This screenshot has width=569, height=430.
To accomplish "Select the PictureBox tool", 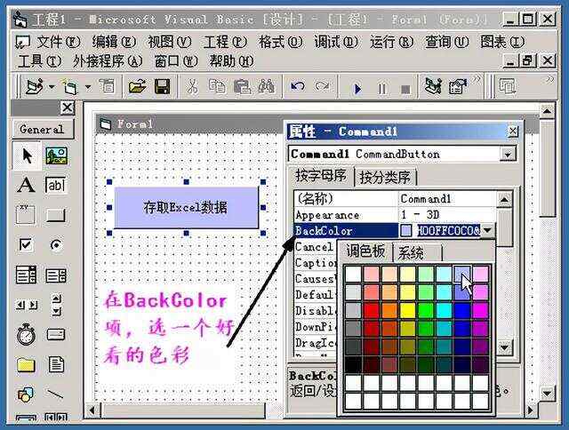I will (x=56, y=155).
